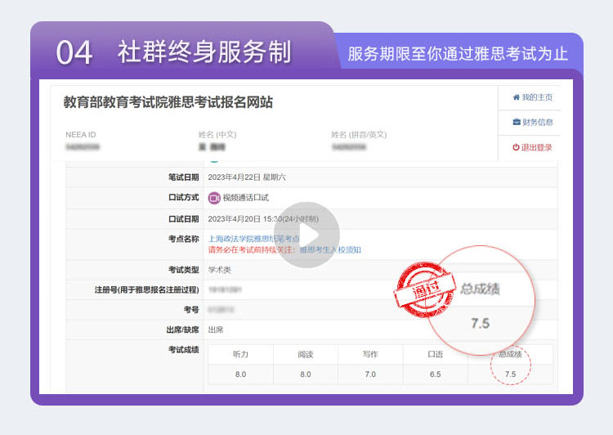Click the 服务期限至你通过雅思考试为止 subtitle
The height and width of the screenshot is (435, 613).
[x=458, y=54]
